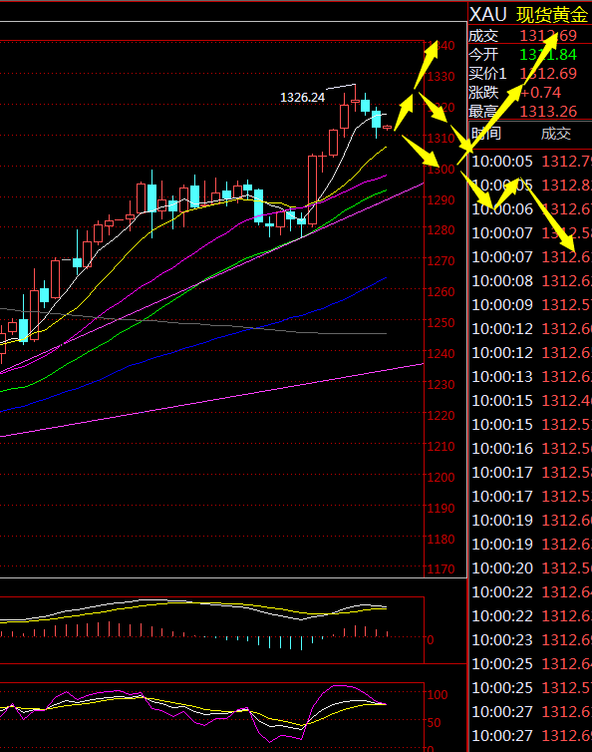
Task: Click the 100 level on KDJ indicator
Action: coord(438,694)
